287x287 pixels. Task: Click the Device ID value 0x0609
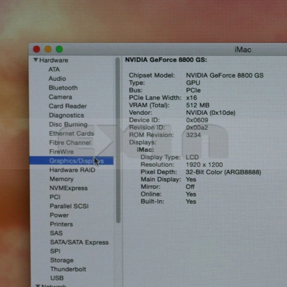pyautogui.click(x=197, y=120)
